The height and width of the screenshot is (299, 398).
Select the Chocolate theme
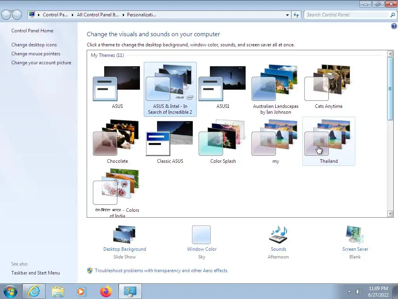117,137
